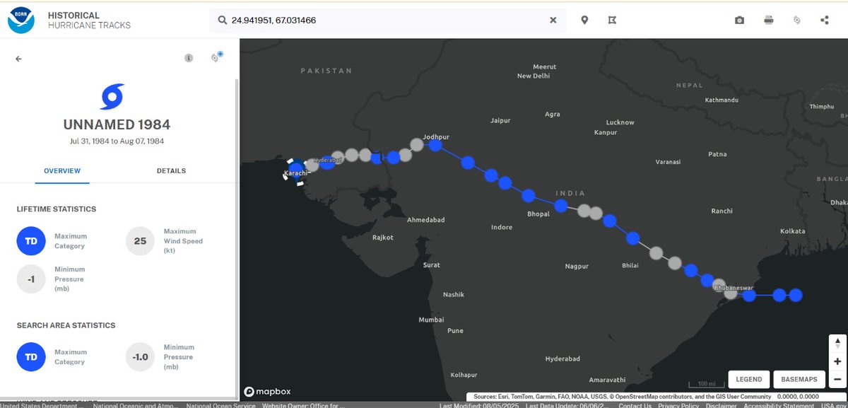Zoom out on the map
The image size is (848, 408).
837,380
